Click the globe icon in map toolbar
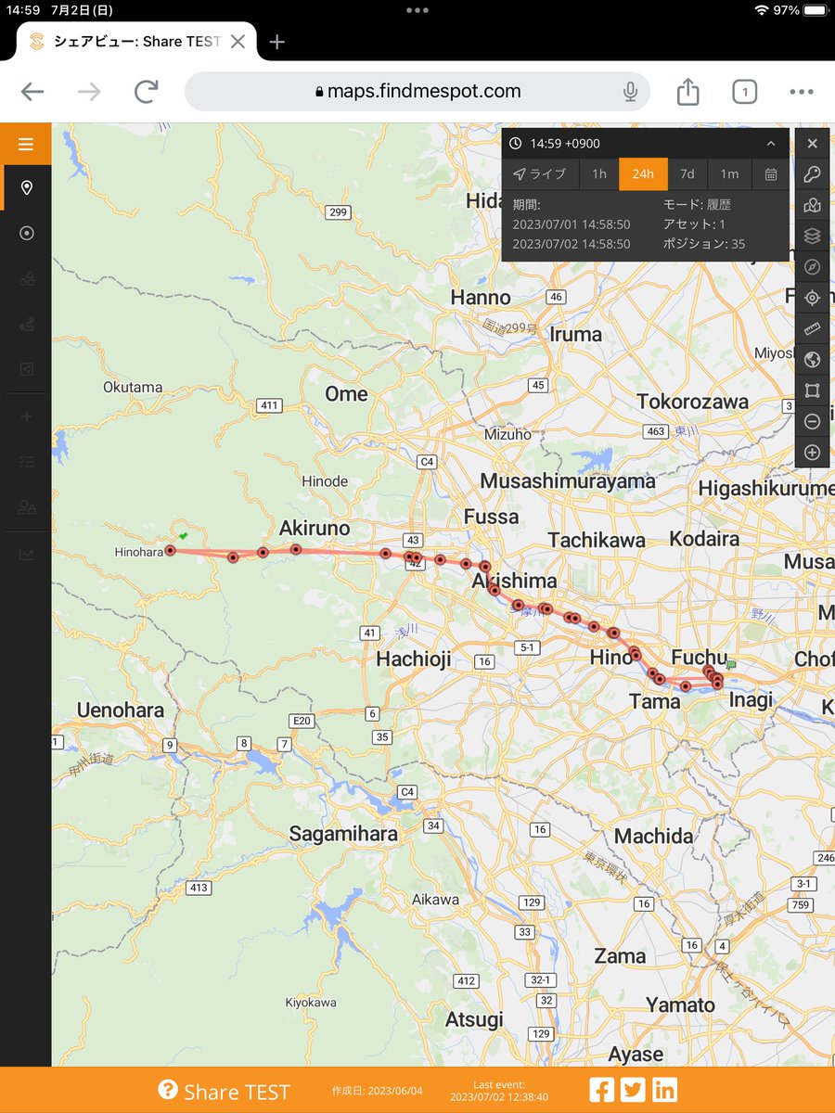835x1113 pixels. pos(812,360)
